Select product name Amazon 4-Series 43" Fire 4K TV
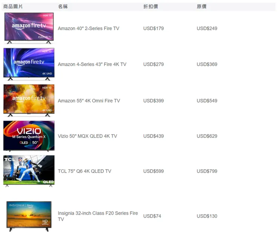279x238 pixels. [92, 64]
